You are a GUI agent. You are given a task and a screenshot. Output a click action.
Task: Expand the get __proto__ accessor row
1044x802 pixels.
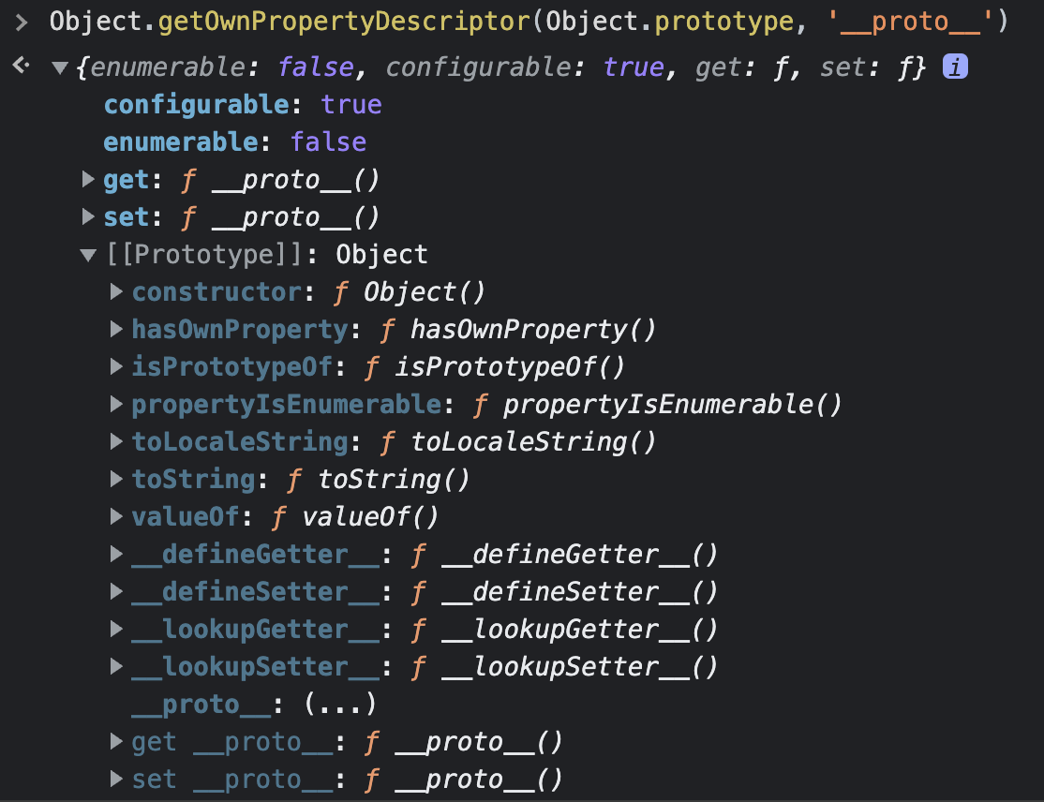[x=116, y=740]
